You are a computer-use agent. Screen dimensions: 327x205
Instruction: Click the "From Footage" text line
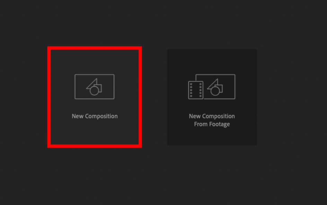212,124
